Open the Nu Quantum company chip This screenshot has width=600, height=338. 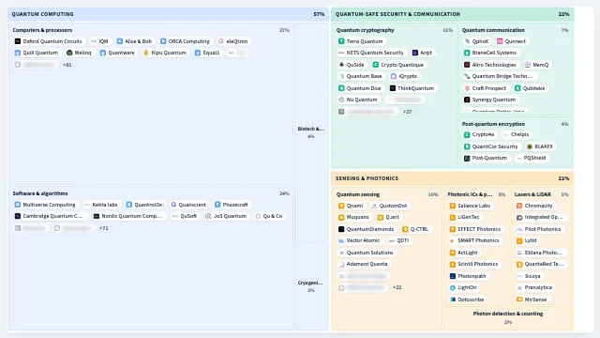pyautogui.click(x=358, y=100)
